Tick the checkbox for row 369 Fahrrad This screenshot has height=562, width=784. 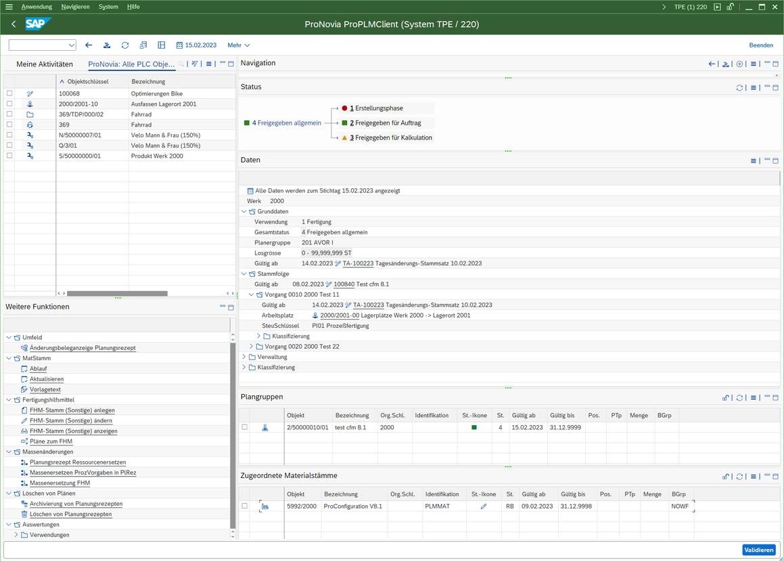pyautogui.click(x=9, y=124)
